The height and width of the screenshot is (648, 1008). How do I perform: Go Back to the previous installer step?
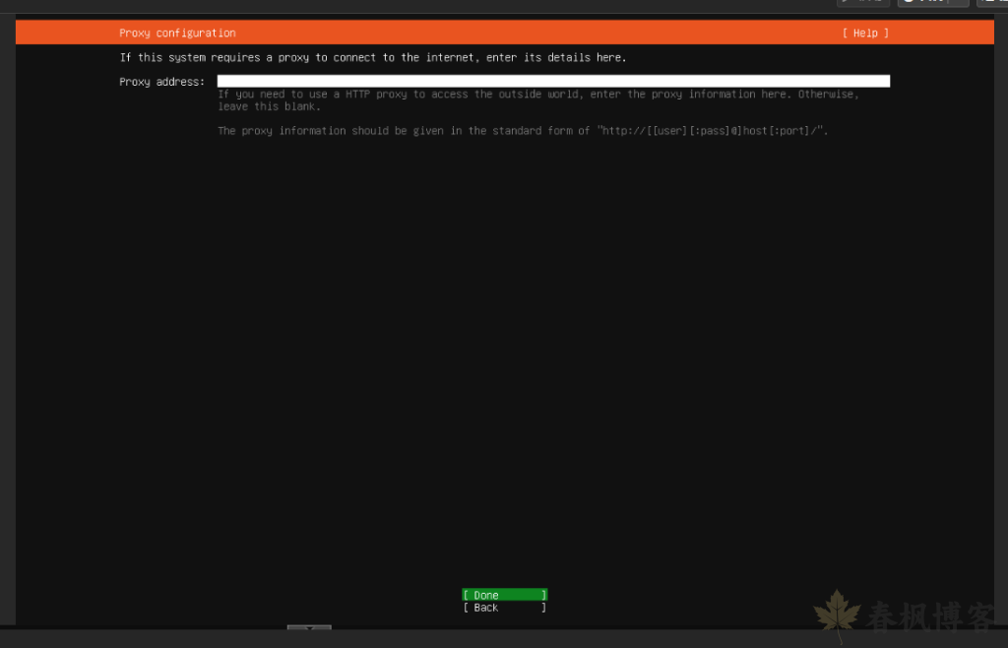click(x=505, y=608)
